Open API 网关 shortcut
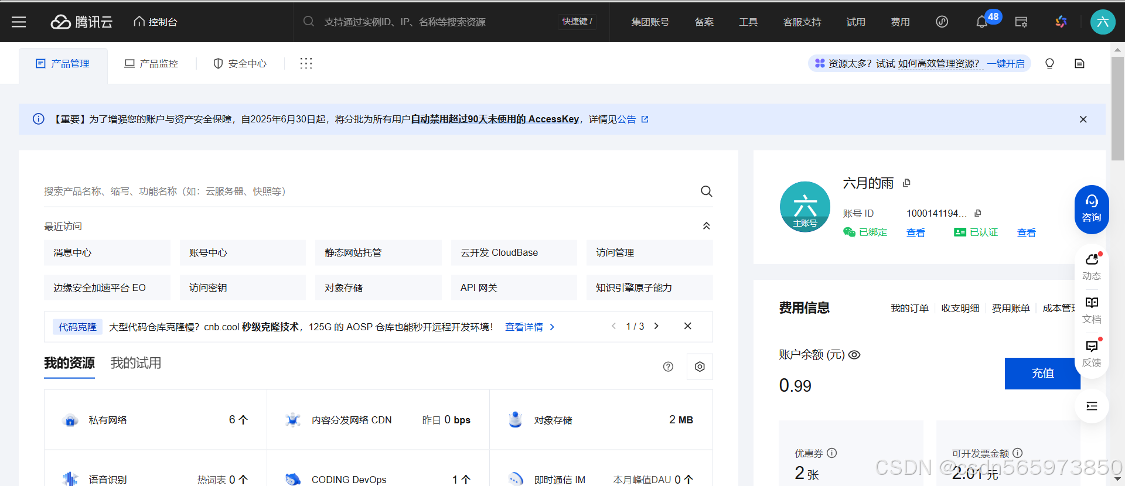The image size is (1125, 486). click(514, 288)
